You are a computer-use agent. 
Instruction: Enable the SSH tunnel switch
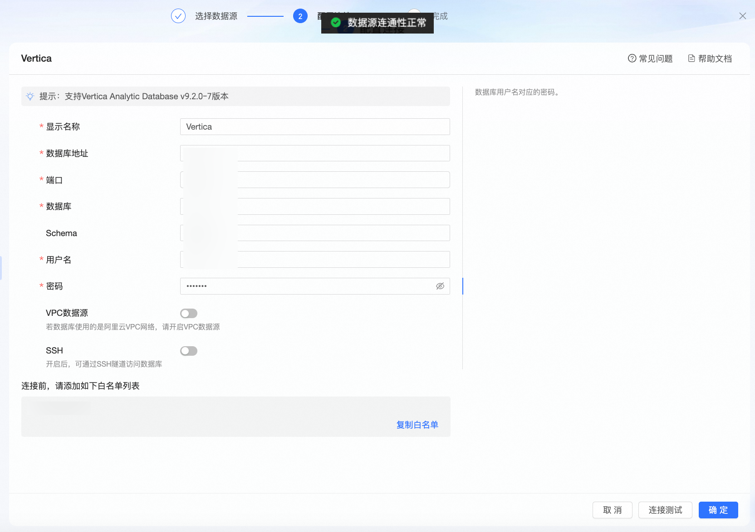[x=189, y=351]
